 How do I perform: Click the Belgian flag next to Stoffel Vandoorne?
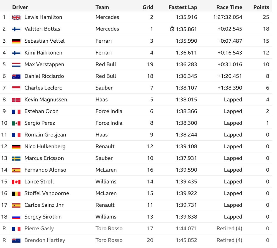(16, 193)
